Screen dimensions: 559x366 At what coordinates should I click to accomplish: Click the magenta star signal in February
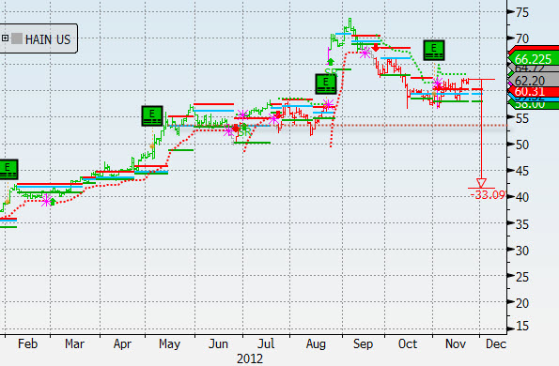tap(46, 201)
